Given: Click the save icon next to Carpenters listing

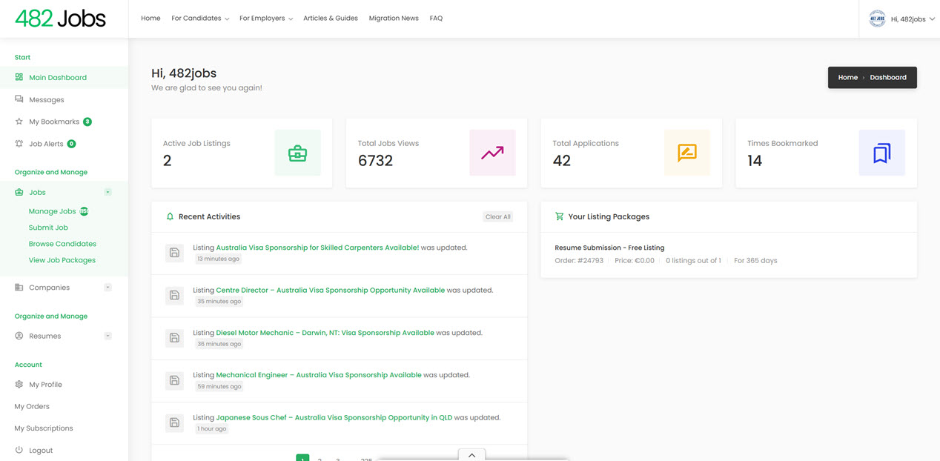Looking at the screenshot, I should coord(174,253).
